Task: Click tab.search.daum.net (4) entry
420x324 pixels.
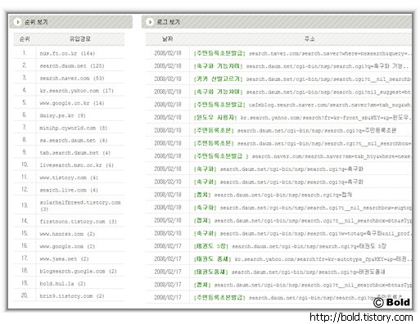Action: (x=75, y=153)
